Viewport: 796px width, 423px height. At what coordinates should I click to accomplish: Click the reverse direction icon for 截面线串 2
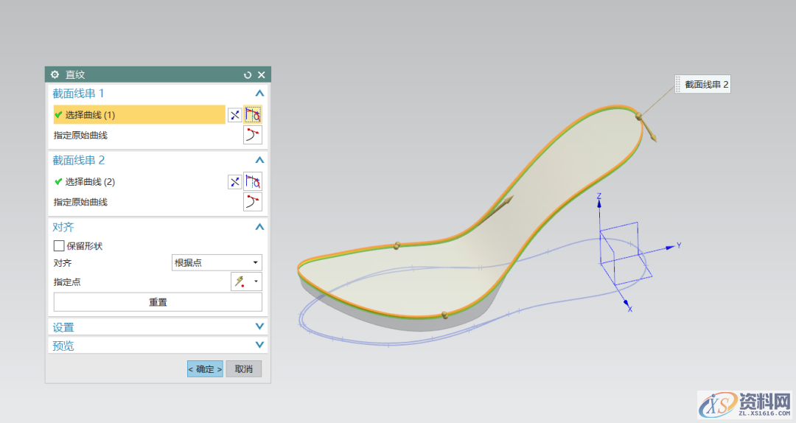234,181
